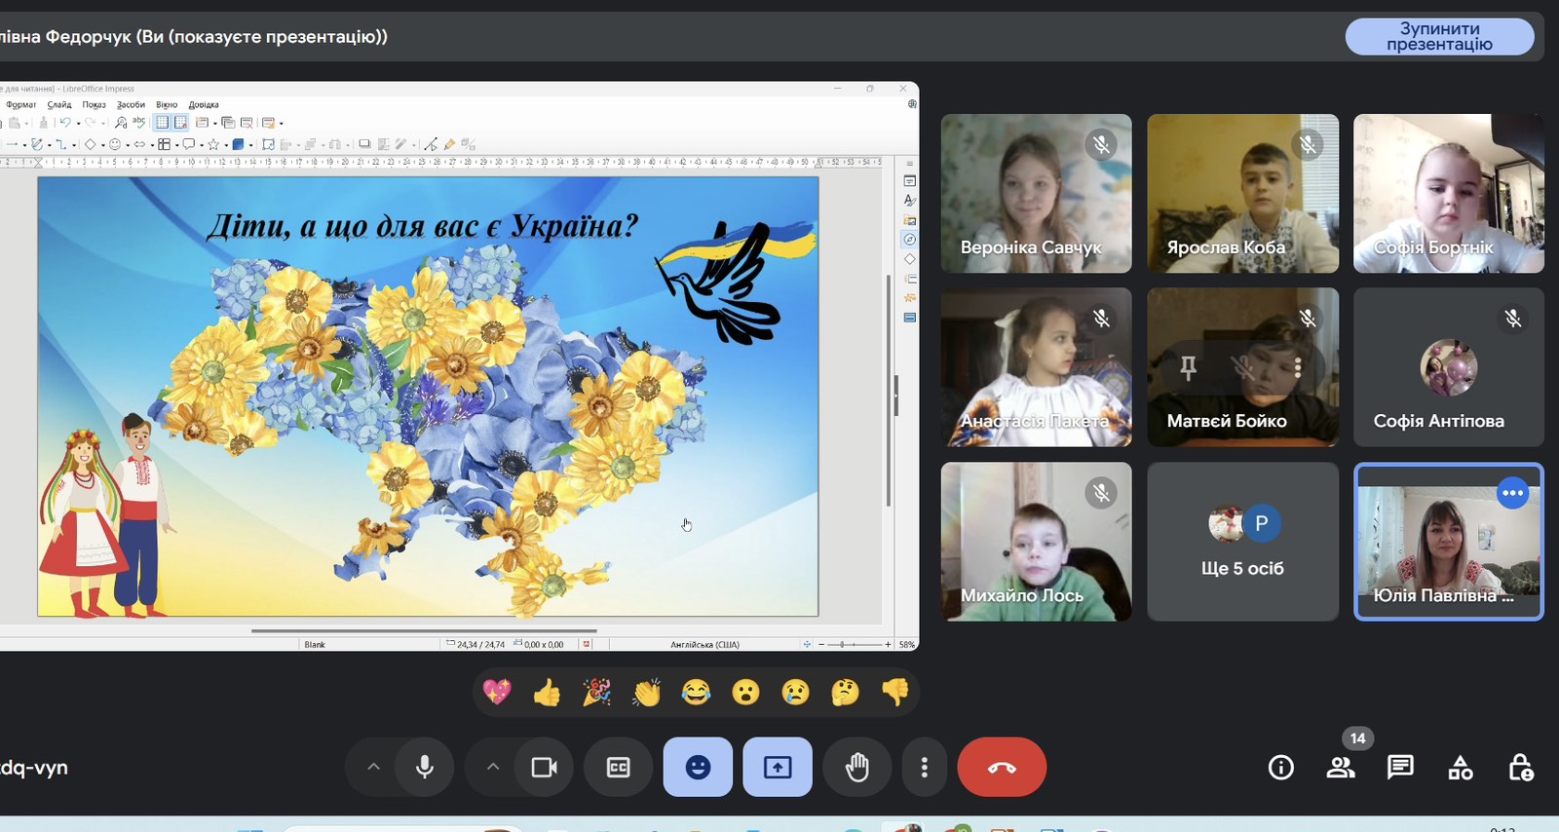This screenshot has height=832, width=1559.
Task: Open the Показ menu
Action: (x=94, y=104)
